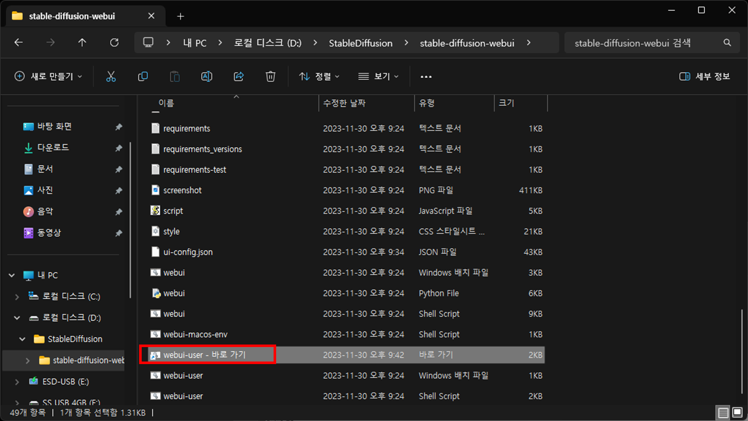Screen dimensions: 748x421
Task: Expand 로컬 디스크 (C:) tree node
Action: 17,297
